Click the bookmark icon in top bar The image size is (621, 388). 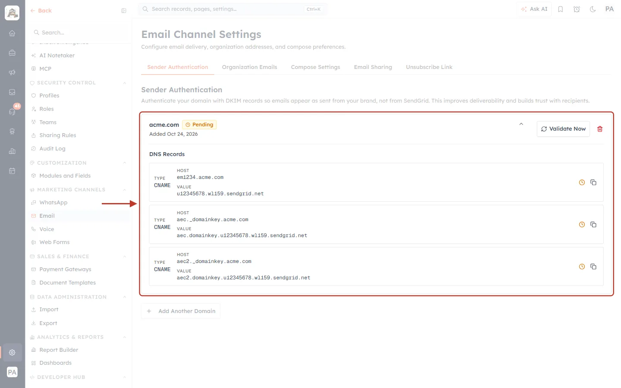tap(561, 9)
